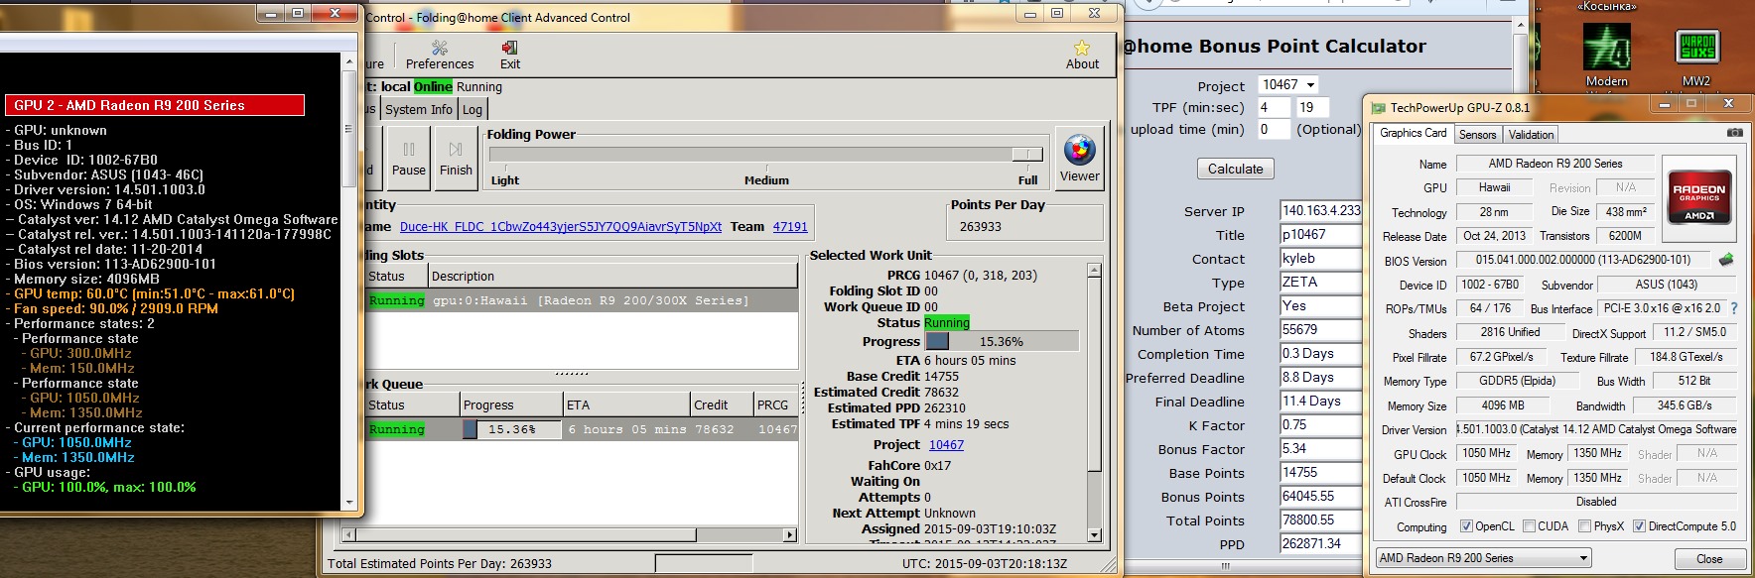Open the MW2 desktop shortcut
The image size is (1755, 578).
tap(1696, 58)
